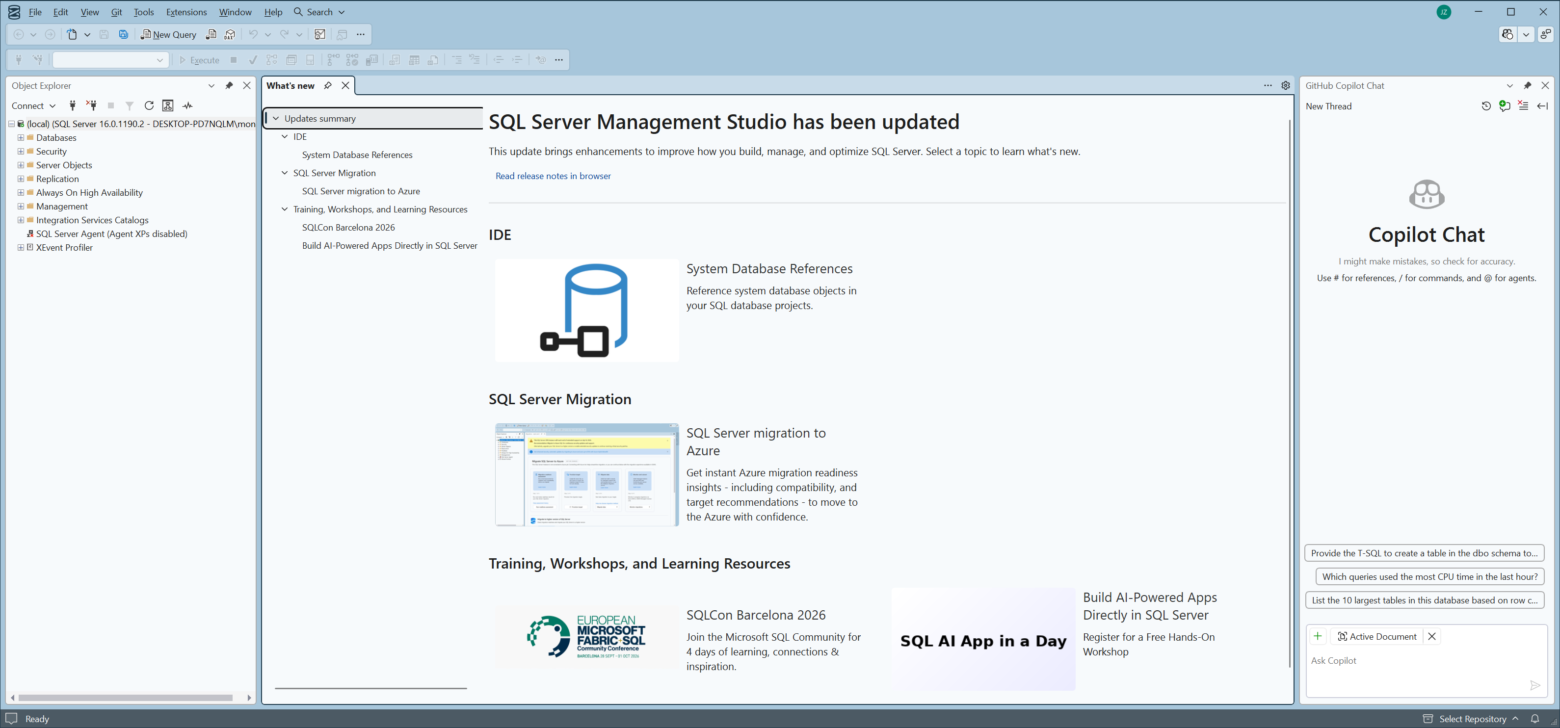Open the document area settings gear
Image resolution: width=1560 pixels, height=728 pixels.
[1285, 85]
